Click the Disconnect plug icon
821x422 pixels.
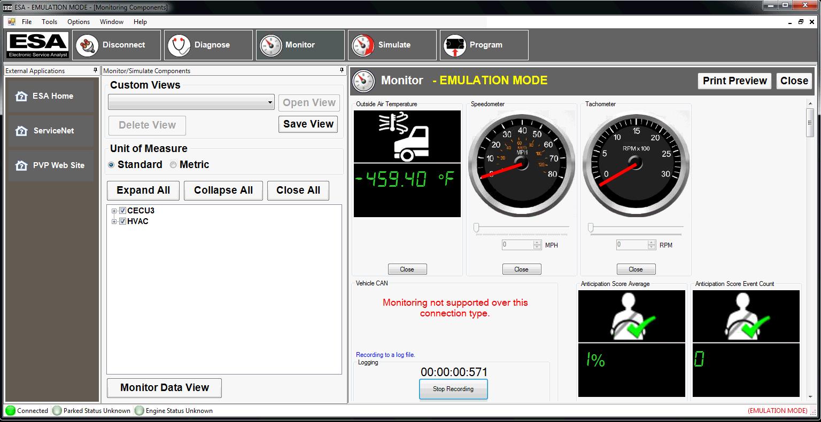87,45
